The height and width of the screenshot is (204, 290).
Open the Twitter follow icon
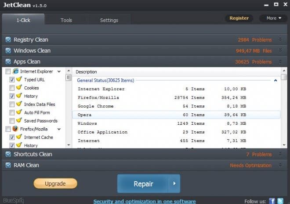pos(280,201)
